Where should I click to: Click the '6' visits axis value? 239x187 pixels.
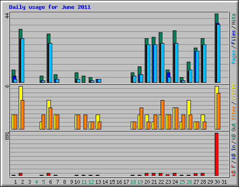[7, 86]
